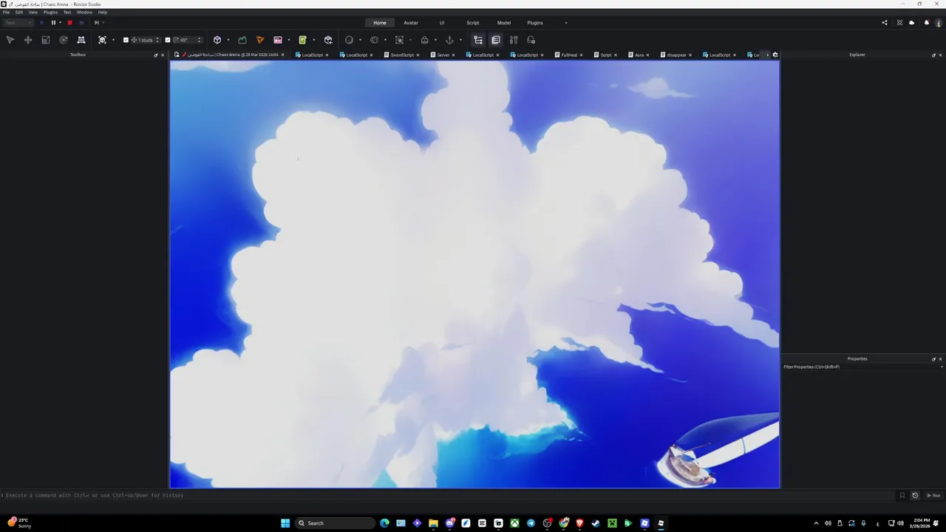Expand the Anchor dropdown arrow
The width and height of the screenshot is (946, 532).
tap(460, 40)
